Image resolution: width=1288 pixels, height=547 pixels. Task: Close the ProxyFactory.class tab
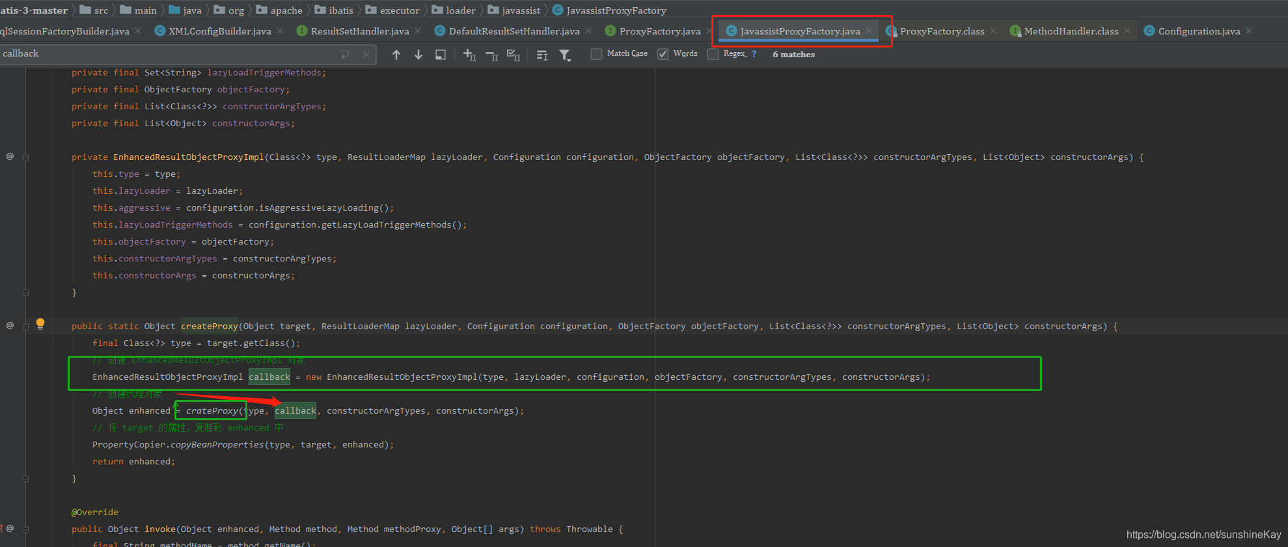pos(993,31)
